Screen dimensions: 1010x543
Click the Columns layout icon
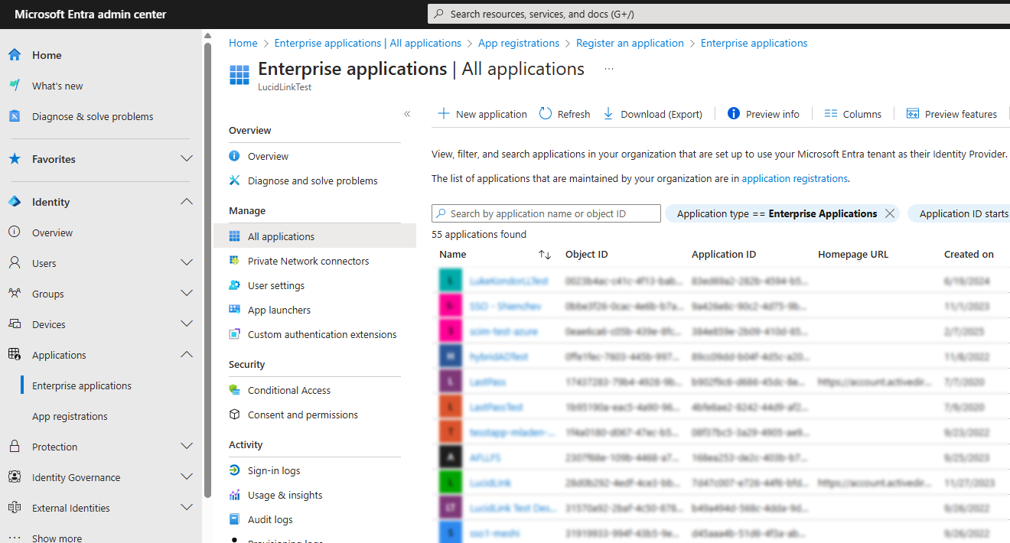(831, 114)
